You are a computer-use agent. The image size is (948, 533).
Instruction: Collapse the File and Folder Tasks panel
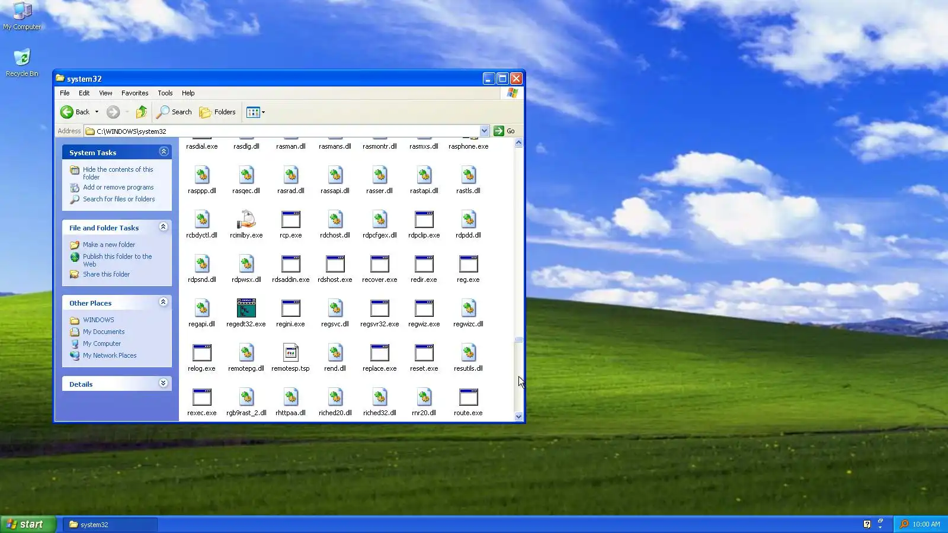click(x=164, y=227)
